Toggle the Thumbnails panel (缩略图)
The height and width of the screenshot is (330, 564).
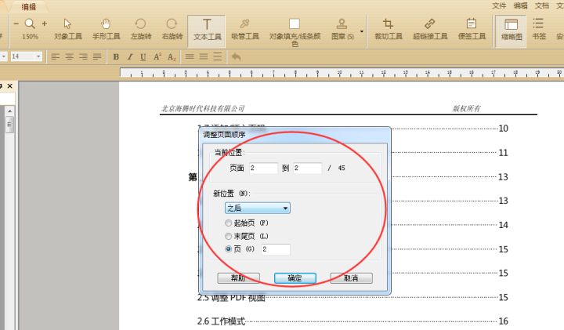tap(511, 30)
